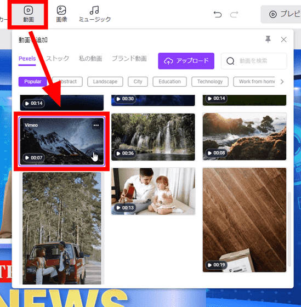Image resolution: width=301 pixels, height=307 pixels.
Task: Click the video search input field
Action: (x=254, y=61)
